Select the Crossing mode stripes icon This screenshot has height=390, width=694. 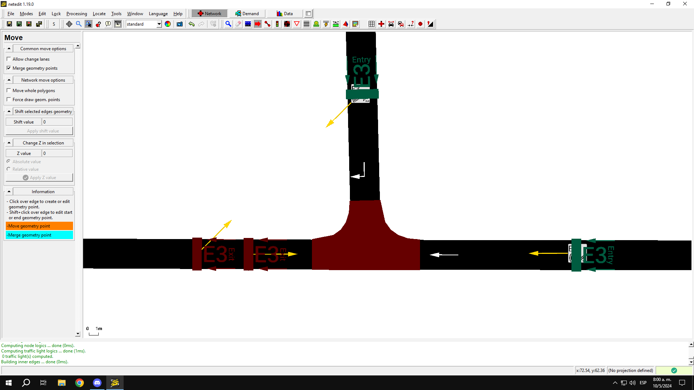pyautogui.click(x=307, y=24)
